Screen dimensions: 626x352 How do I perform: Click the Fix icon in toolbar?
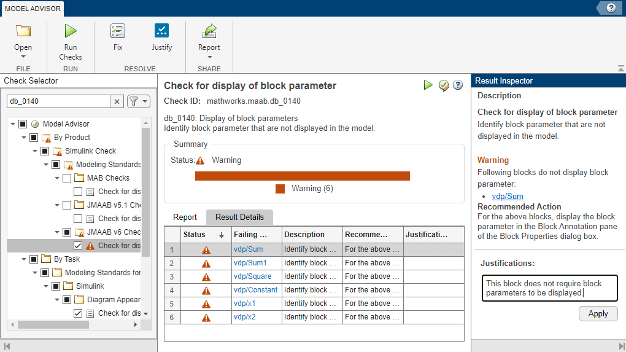click(x=118, y=31)
